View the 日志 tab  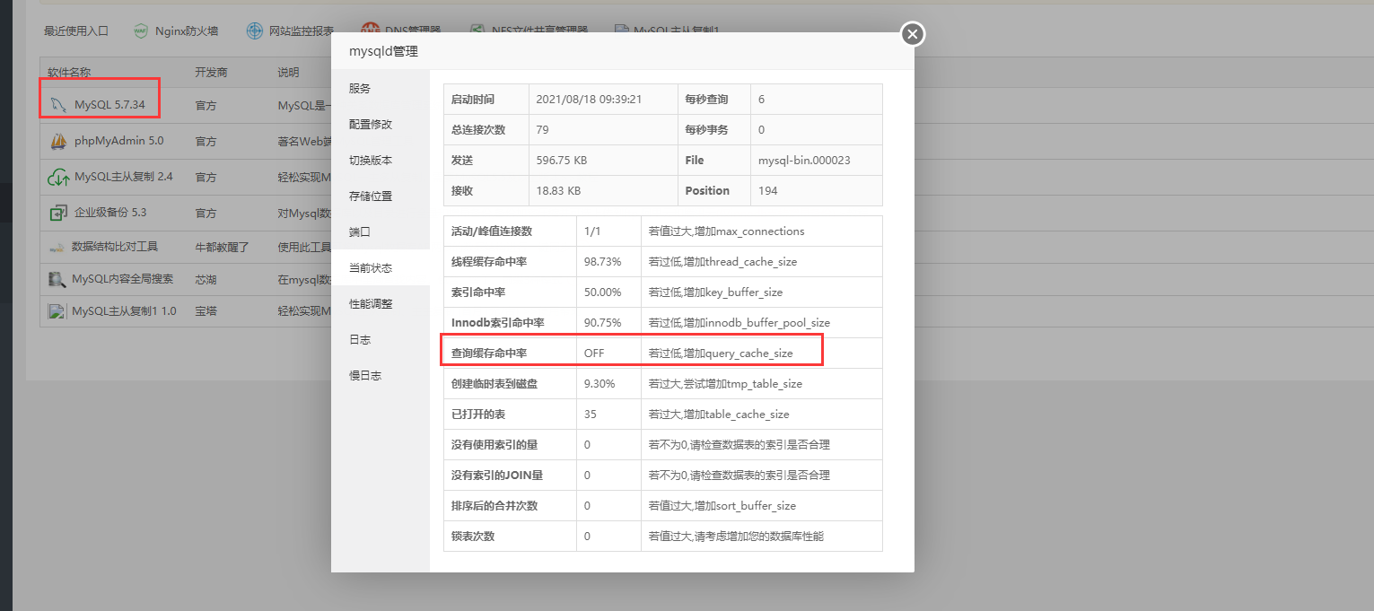pyautogui.click(x=360, y=339)
